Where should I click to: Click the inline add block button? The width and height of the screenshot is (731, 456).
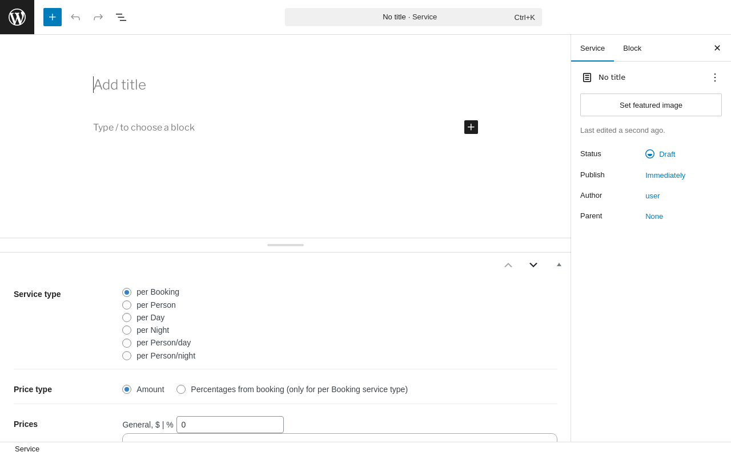click(471, 127)
